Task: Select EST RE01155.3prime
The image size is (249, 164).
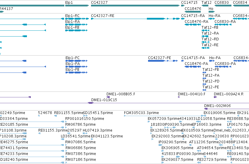Action: pos(39,133)
